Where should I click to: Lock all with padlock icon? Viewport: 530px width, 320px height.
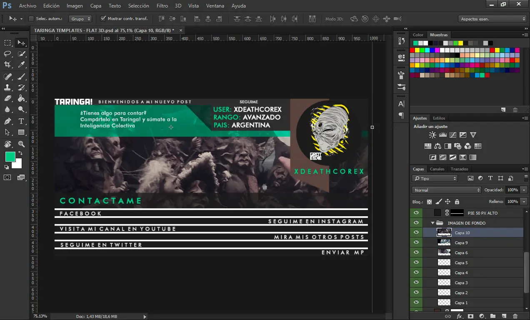457,202
